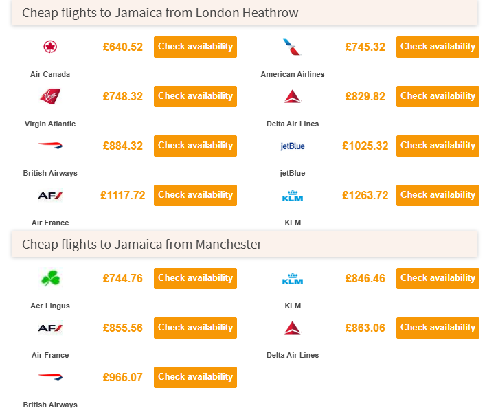Click the American Airlines logo from Heathrow
Viewport: 487px width, 408px height.
(x=292, y=47)
